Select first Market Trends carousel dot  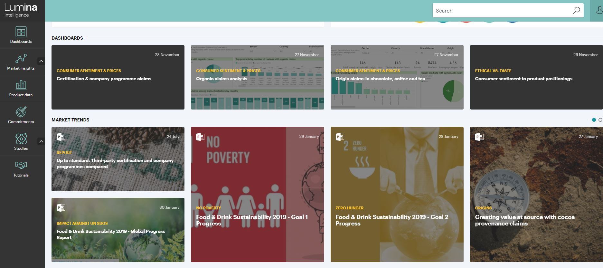coord(594,120)
